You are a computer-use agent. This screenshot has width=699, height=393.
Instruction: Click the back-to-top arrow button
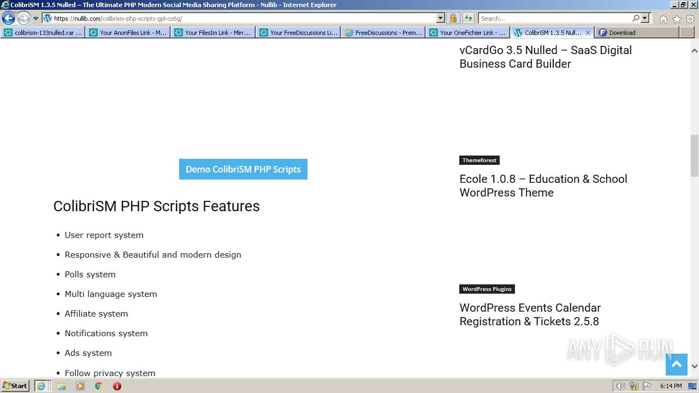[x=676, y=365]
